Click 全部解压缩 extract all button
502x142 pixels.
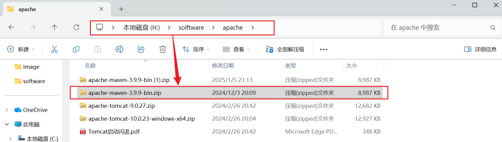(285, 49)
